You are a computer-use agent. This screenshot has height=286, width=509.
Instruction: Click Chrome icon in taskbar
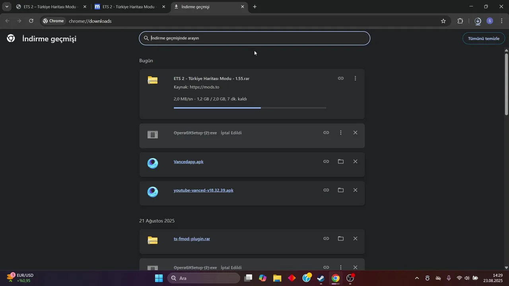[336, 278]
